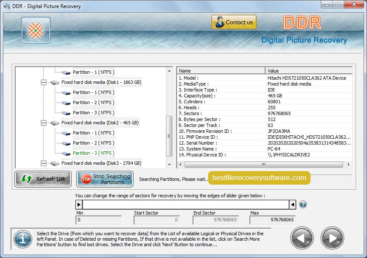Click drive icon of Disk2 Partition - 1
367x258 pixels.
tap(66, 134)
